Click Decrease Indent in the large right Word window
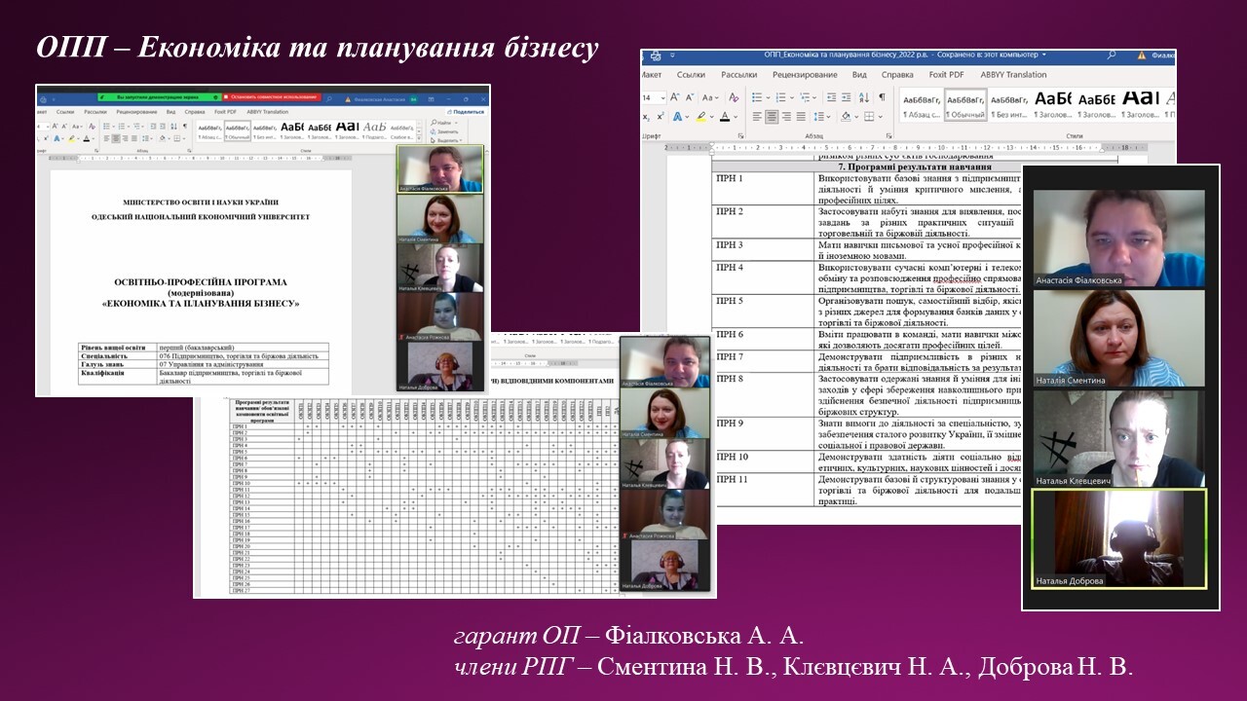Image resolution: width=1247 pixels, height=701 pixels. pos(829,97)
